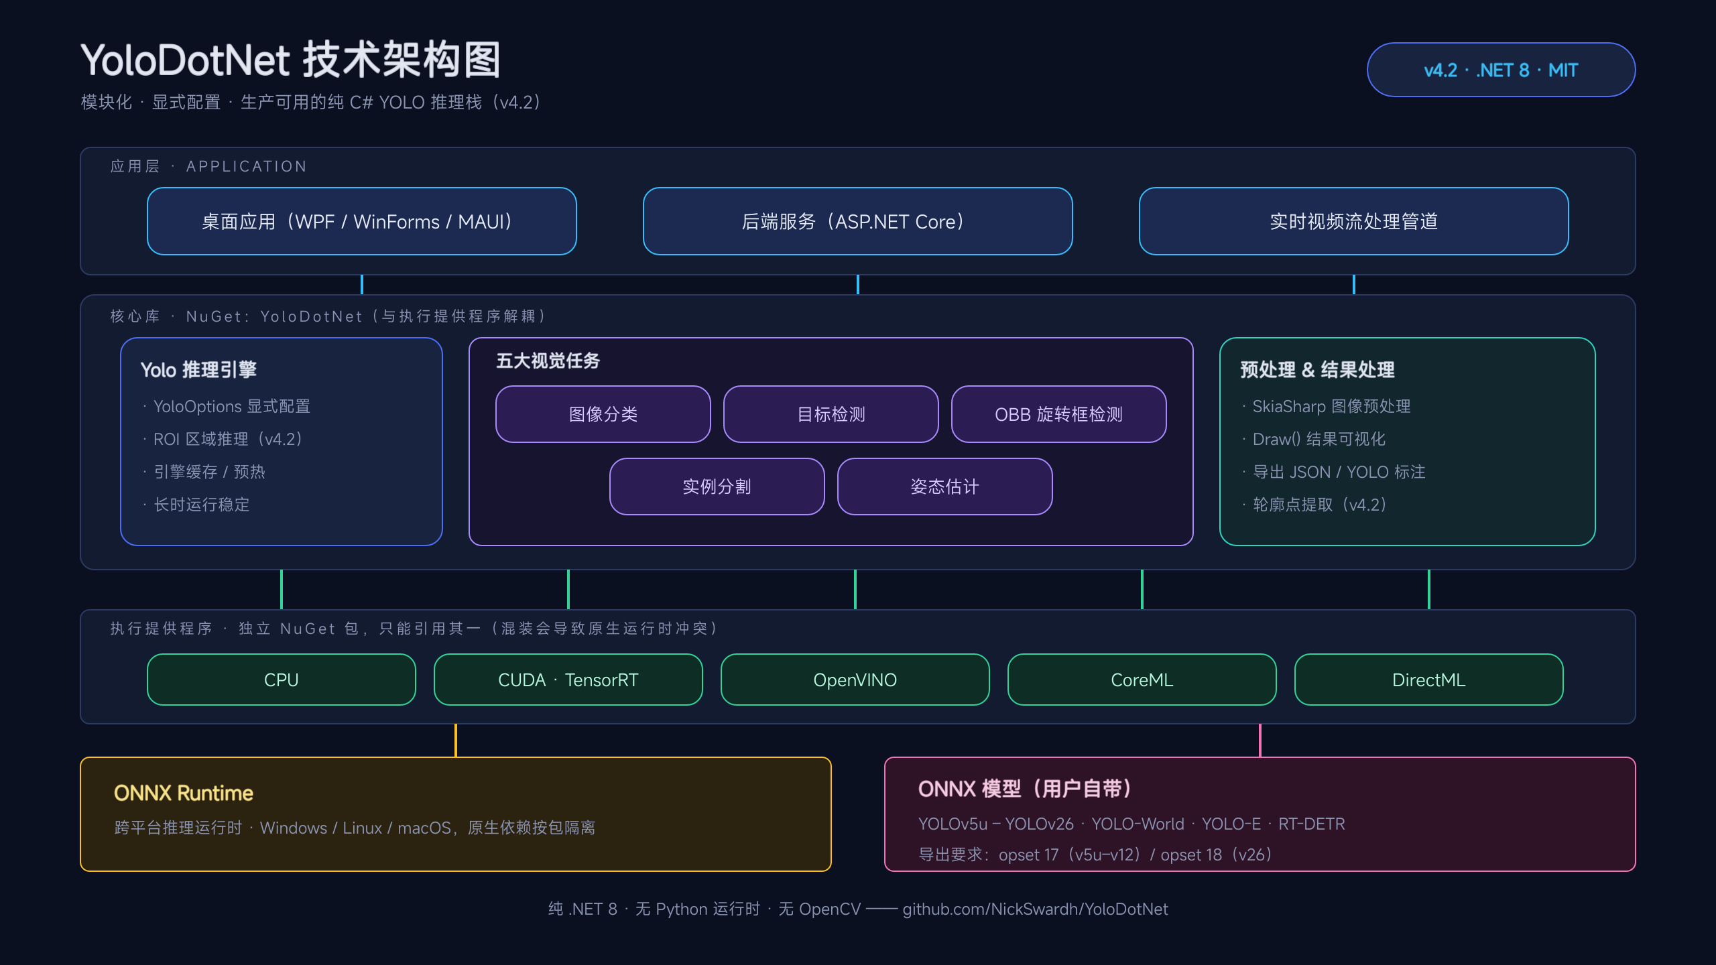Click the YoloDotNet 技术架构图 title
The width and height of the screenshot is (1716, 965).
(x=291, y=60)
